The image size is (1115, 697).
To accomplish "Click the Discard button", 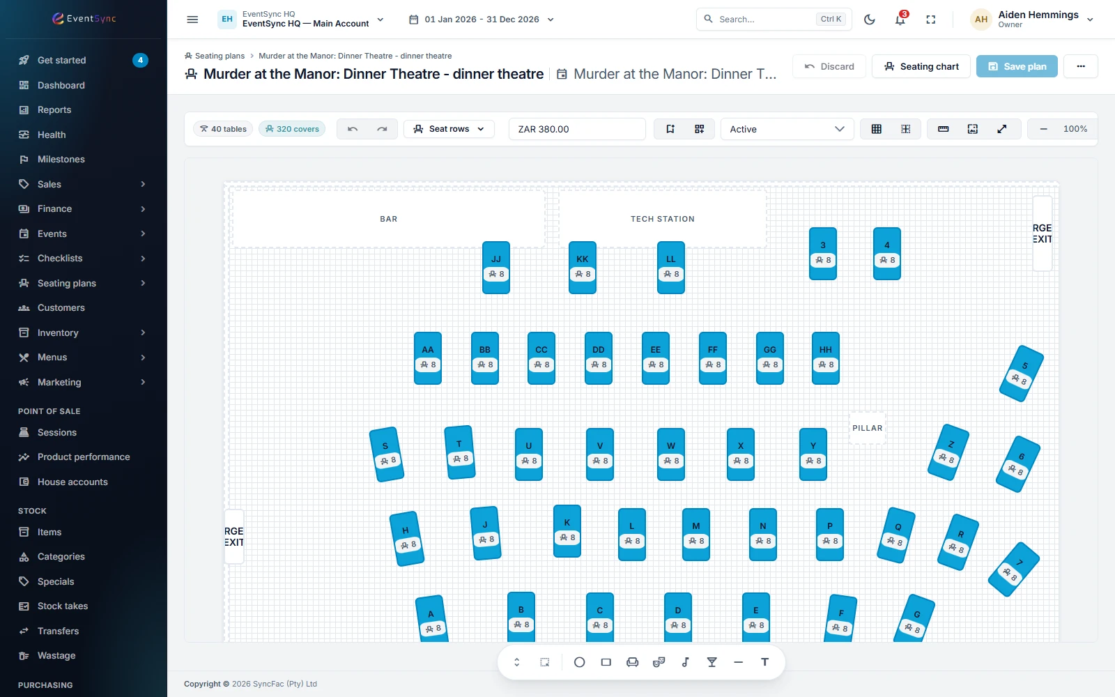I will (829, 66).
